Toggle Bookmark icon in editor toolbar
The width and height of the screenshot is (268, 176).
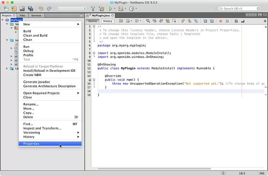click(x=196, y=21)
